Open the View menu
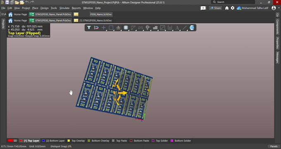The width and height of the screenshot is (281, 149). tap(17, 8)
